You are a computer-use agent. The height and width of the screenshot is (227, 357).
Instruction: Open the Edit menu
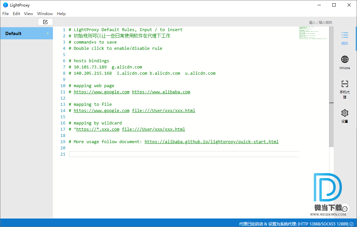(x=16, y=14)
